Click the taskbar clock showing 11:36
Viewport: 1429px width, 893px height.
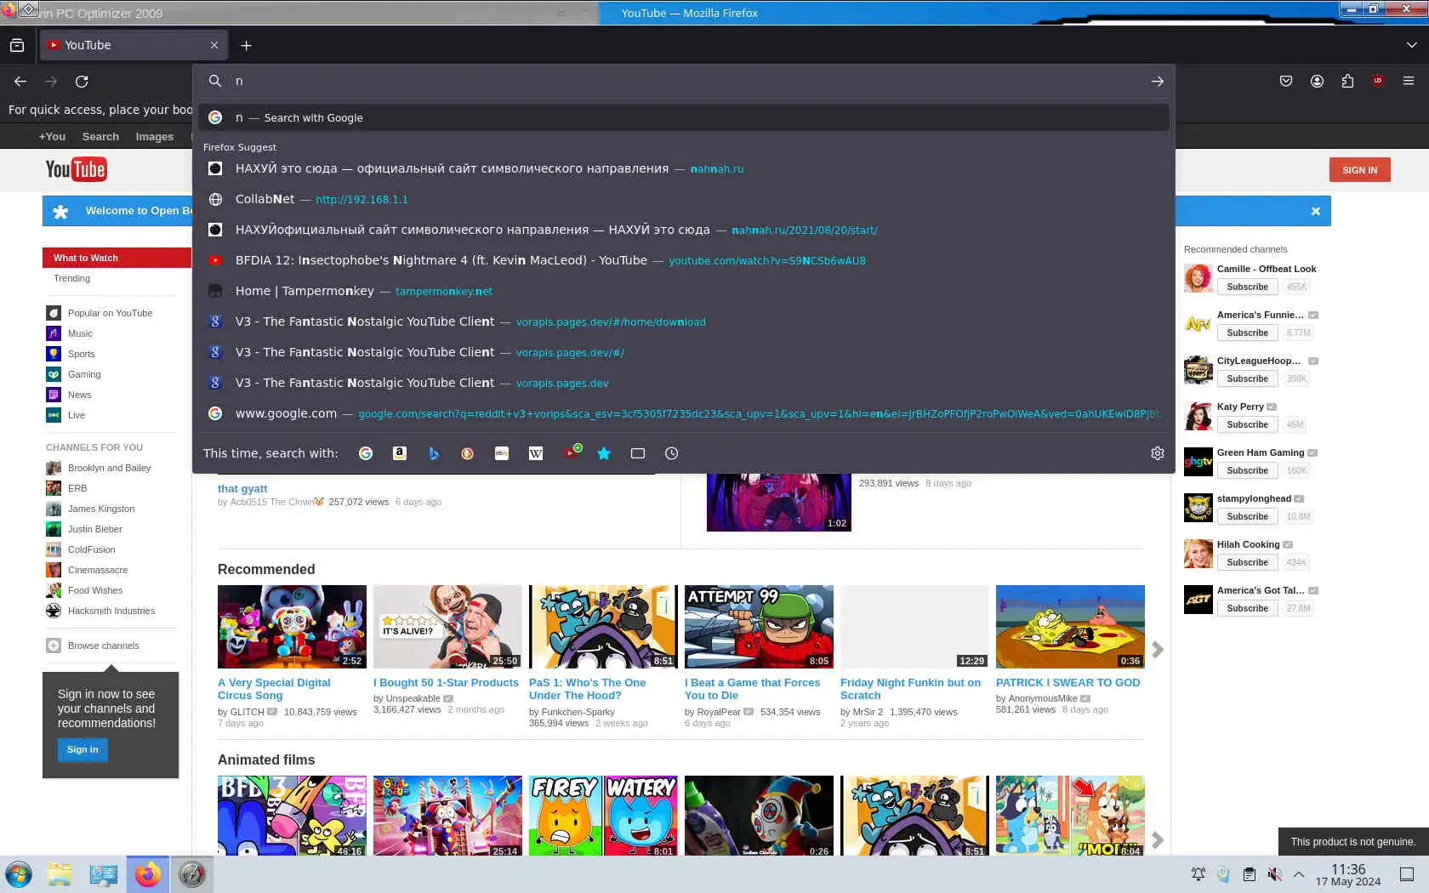pos(1348,874)
